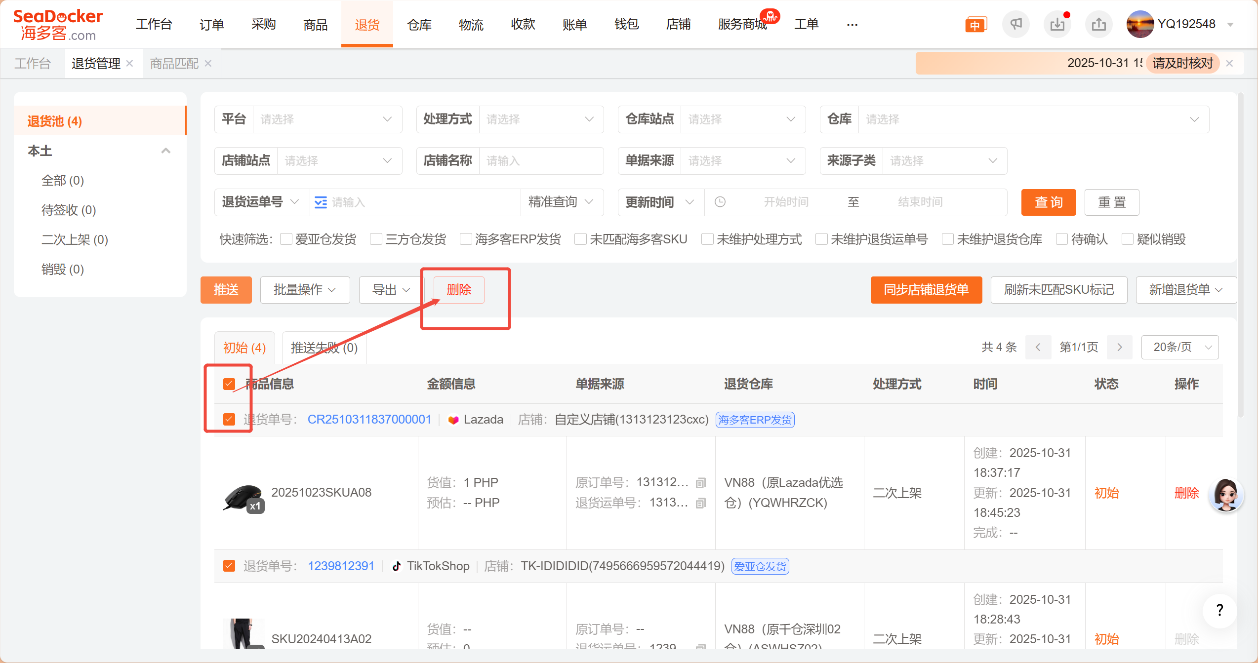Click the question mark help icon
The height and width of the screenshot is (663, 1258).
[1219, 610]
